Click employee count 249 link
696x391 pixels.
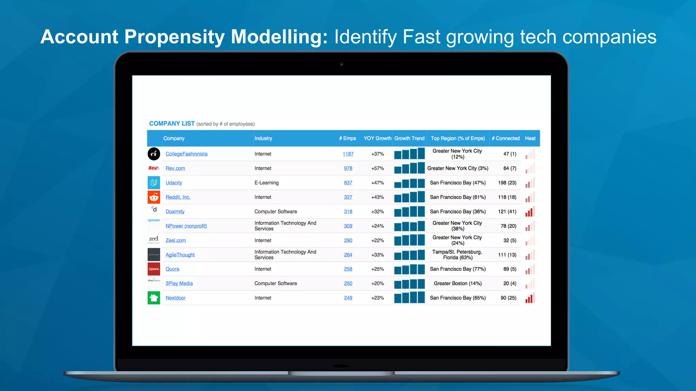348,298
